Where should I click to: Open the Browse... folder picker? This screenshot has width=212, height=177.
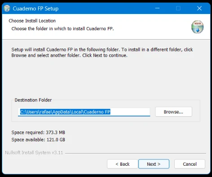pos(173,112)
